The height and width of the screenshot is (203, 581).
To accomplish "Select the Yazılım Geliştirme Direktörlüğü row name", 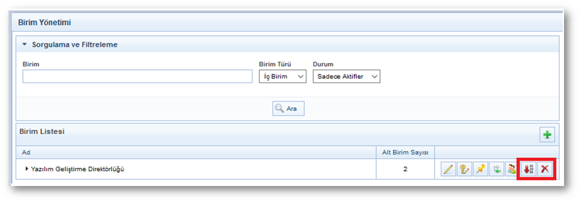I will coord(78,169).
